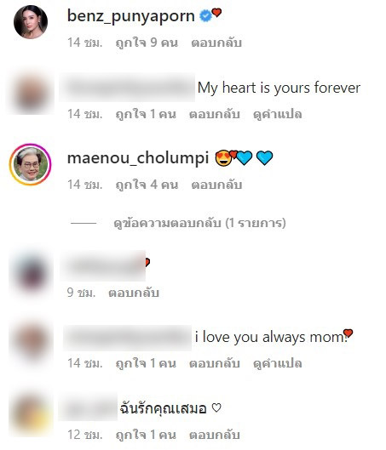
Task: Translate the 'My heart is yours forever' comment
Action: pos(277,114)
